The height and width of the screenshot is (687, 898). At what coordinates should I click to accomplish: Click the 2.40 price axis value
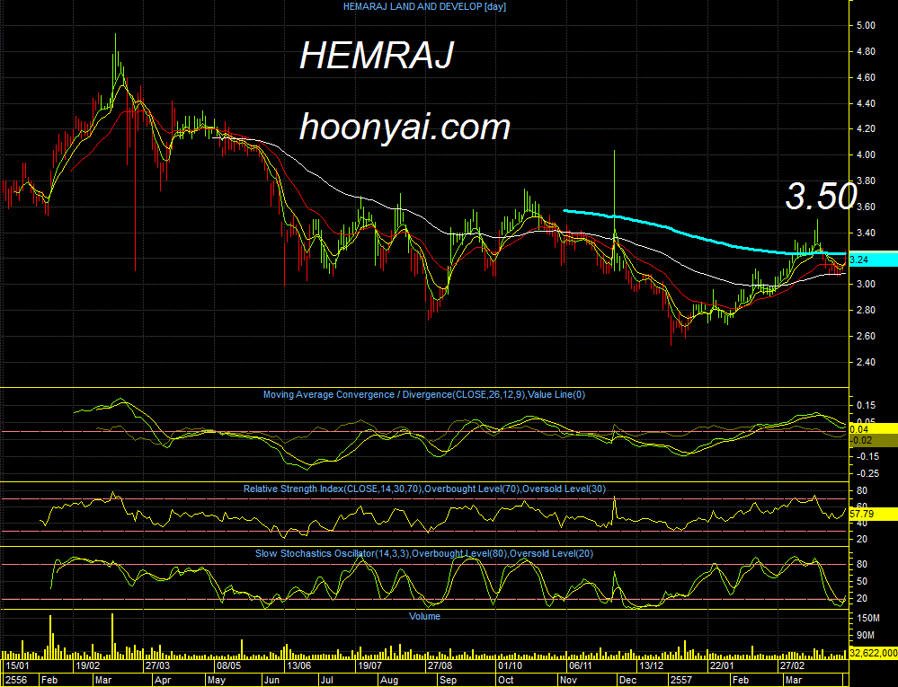(866, 362)
